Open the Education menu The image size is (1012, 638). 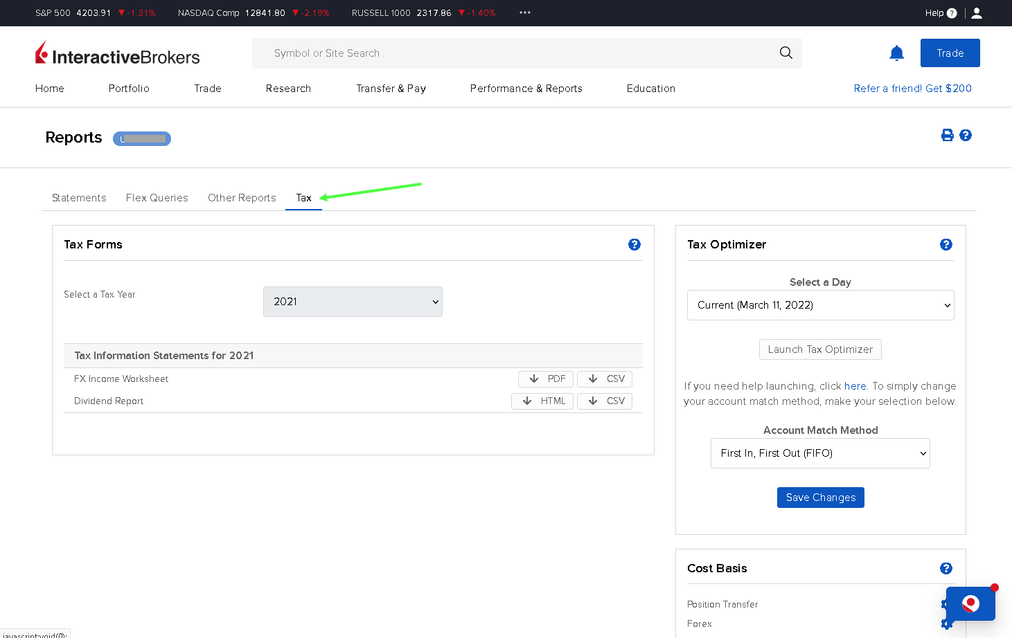point(650,89)
